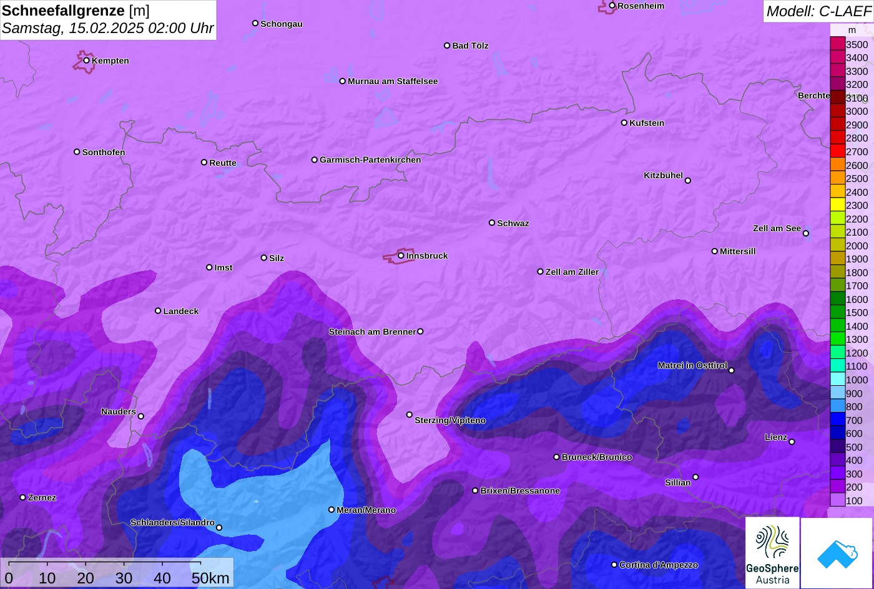Click the Innsbruck marker dot
The width and height of the screenshot is (874, 589).
[401, 255]
